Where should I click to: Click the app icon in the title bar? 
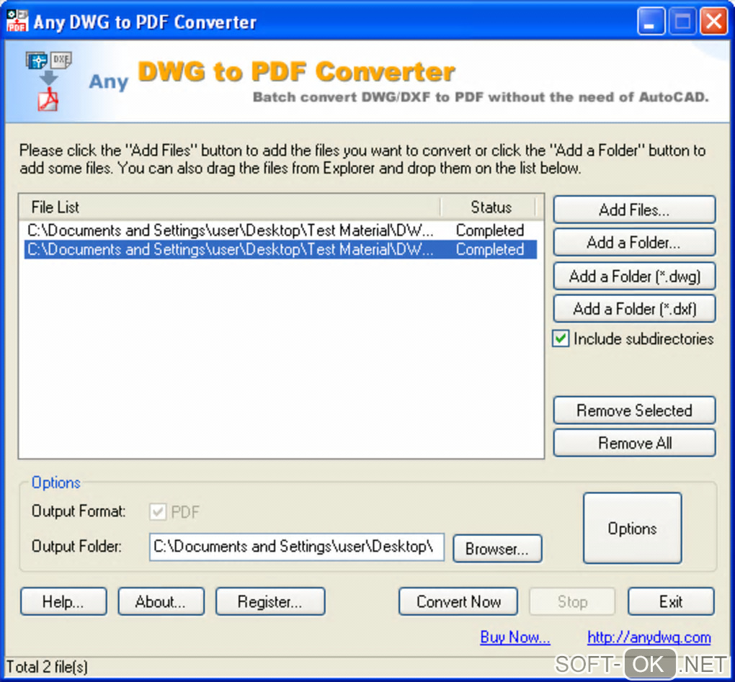17,21
